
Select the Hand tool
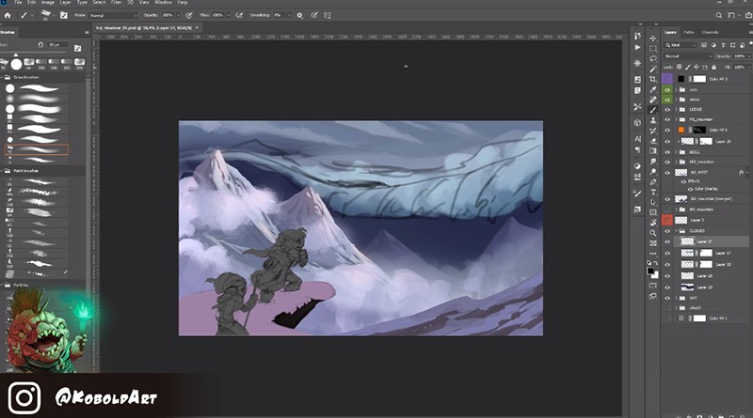(653, 223)
